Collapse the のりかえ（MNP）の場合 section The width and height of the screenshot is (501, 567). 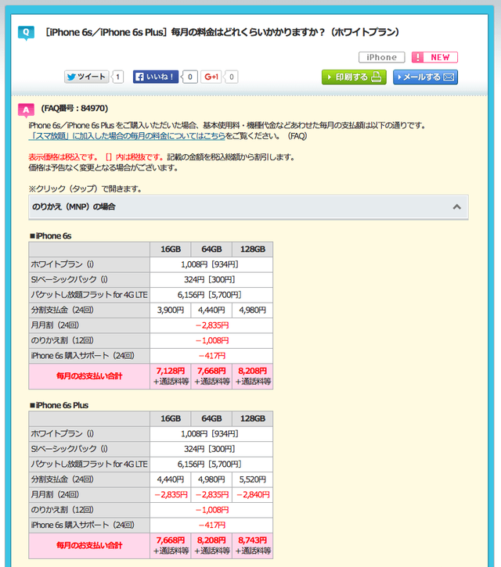click(x=248, y=206)
